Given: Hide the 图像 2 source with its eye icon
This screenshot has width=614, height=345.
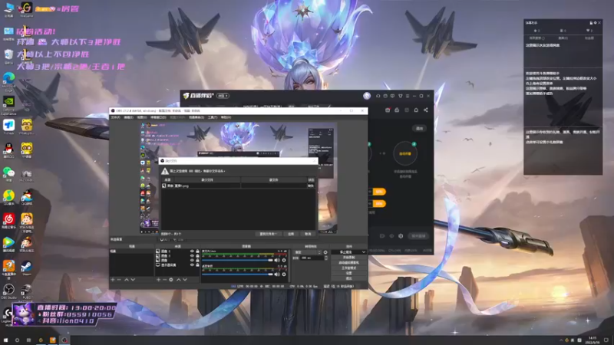Looking at the screenshot, I should point(192,251).
